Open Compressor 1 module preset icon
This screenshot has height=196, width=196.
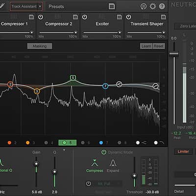[x=31, y=17]
